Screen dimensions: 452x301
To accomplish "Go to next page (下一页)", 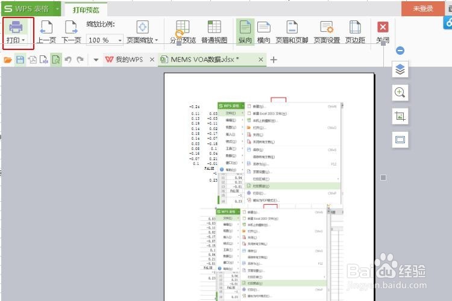I will (x=72, y=32).
